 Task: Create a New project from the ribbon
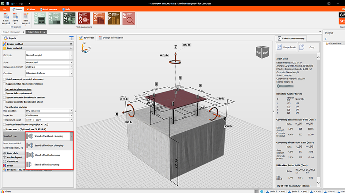click(26, 18)
